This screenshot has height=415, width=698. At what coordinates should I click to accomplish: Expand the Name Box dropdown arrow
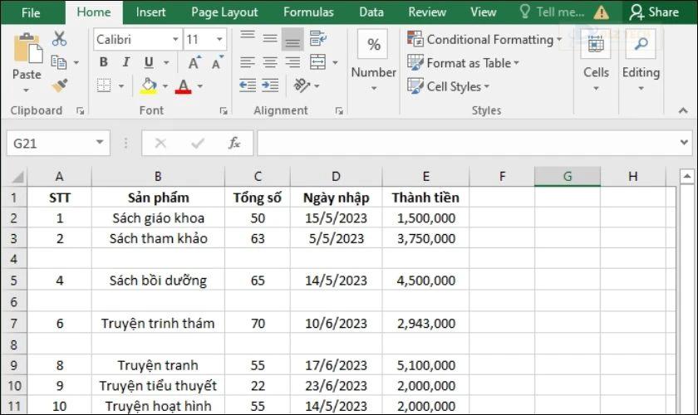point(100,142)
